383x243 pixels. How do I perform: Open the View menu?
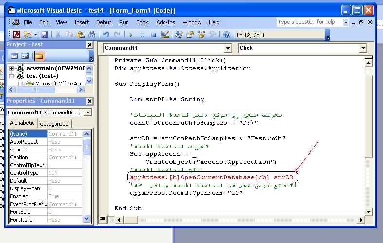[61, 22]
